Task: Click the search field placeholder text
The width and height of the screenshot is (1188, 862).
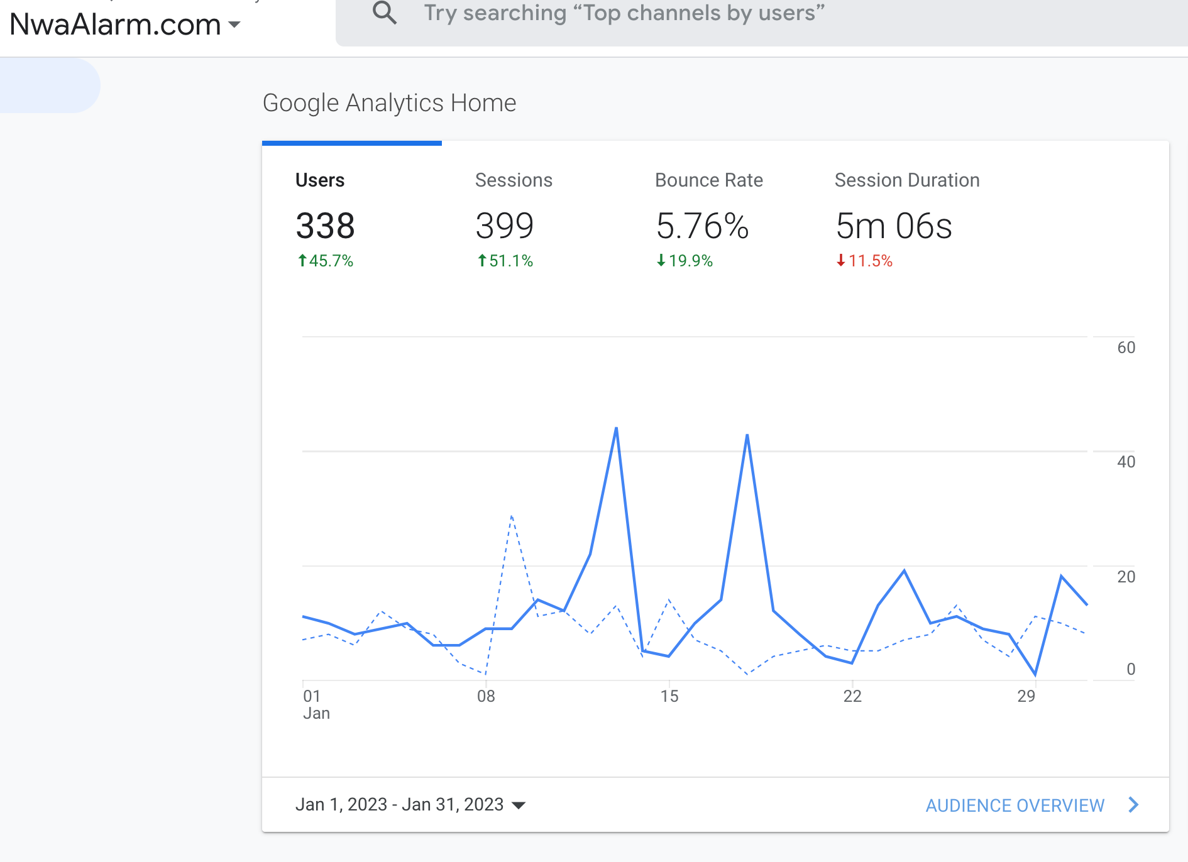Action: [624, 13]
